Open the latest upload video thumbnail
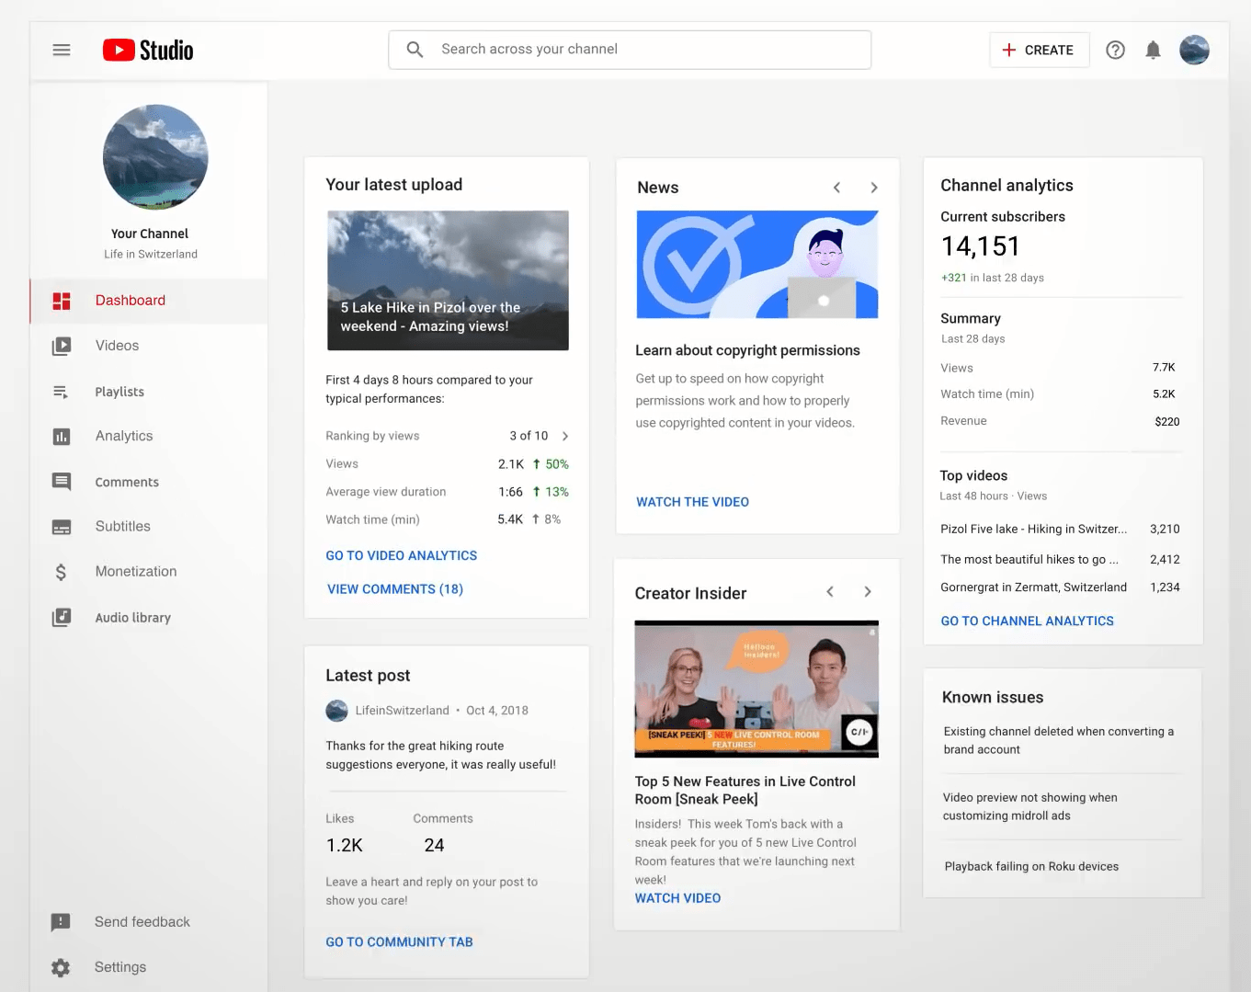Screen dimensions: 1251x992 [x=448, y=280]
